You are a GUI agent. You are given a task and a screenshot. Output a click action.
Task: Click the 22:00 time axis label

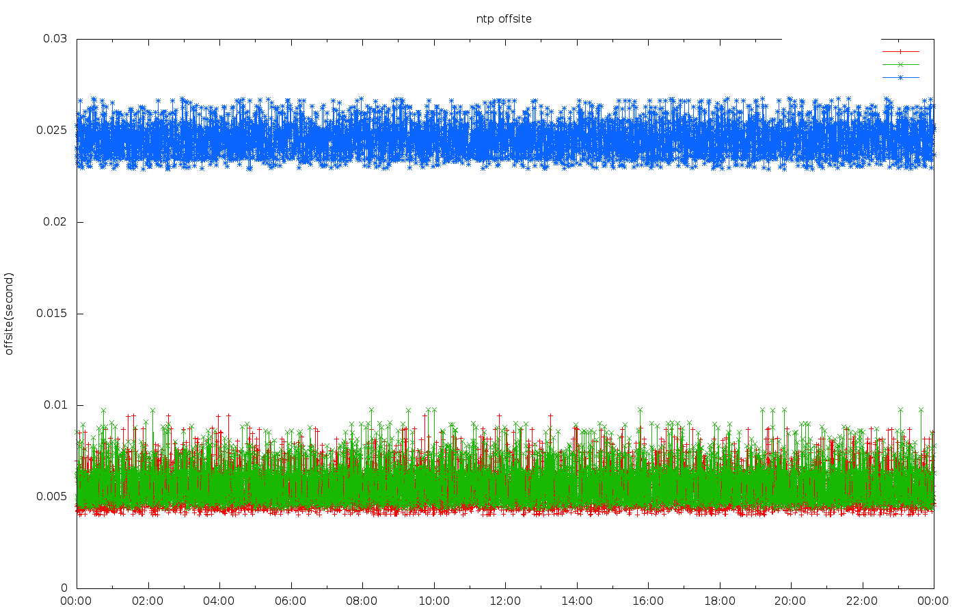pos(862,601)
